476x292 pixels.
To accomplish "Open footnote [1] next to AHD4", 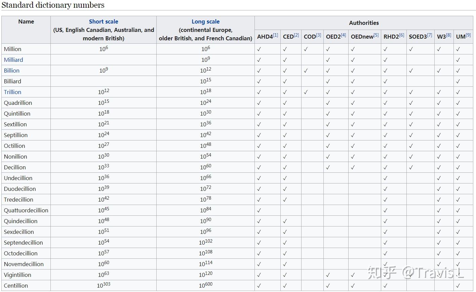I will coord(276,35).
